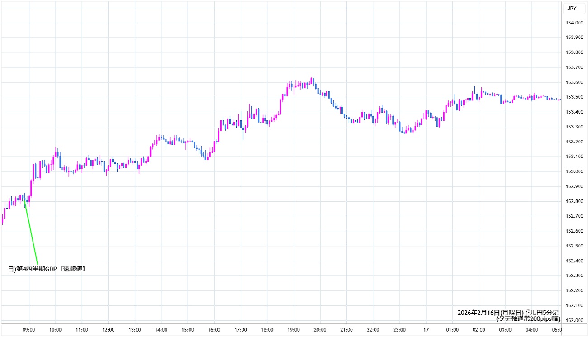The height and width of the screenshot is (337, 588).
Task: Select the 16:00 time axis label
Action: (x=214, y=330)
